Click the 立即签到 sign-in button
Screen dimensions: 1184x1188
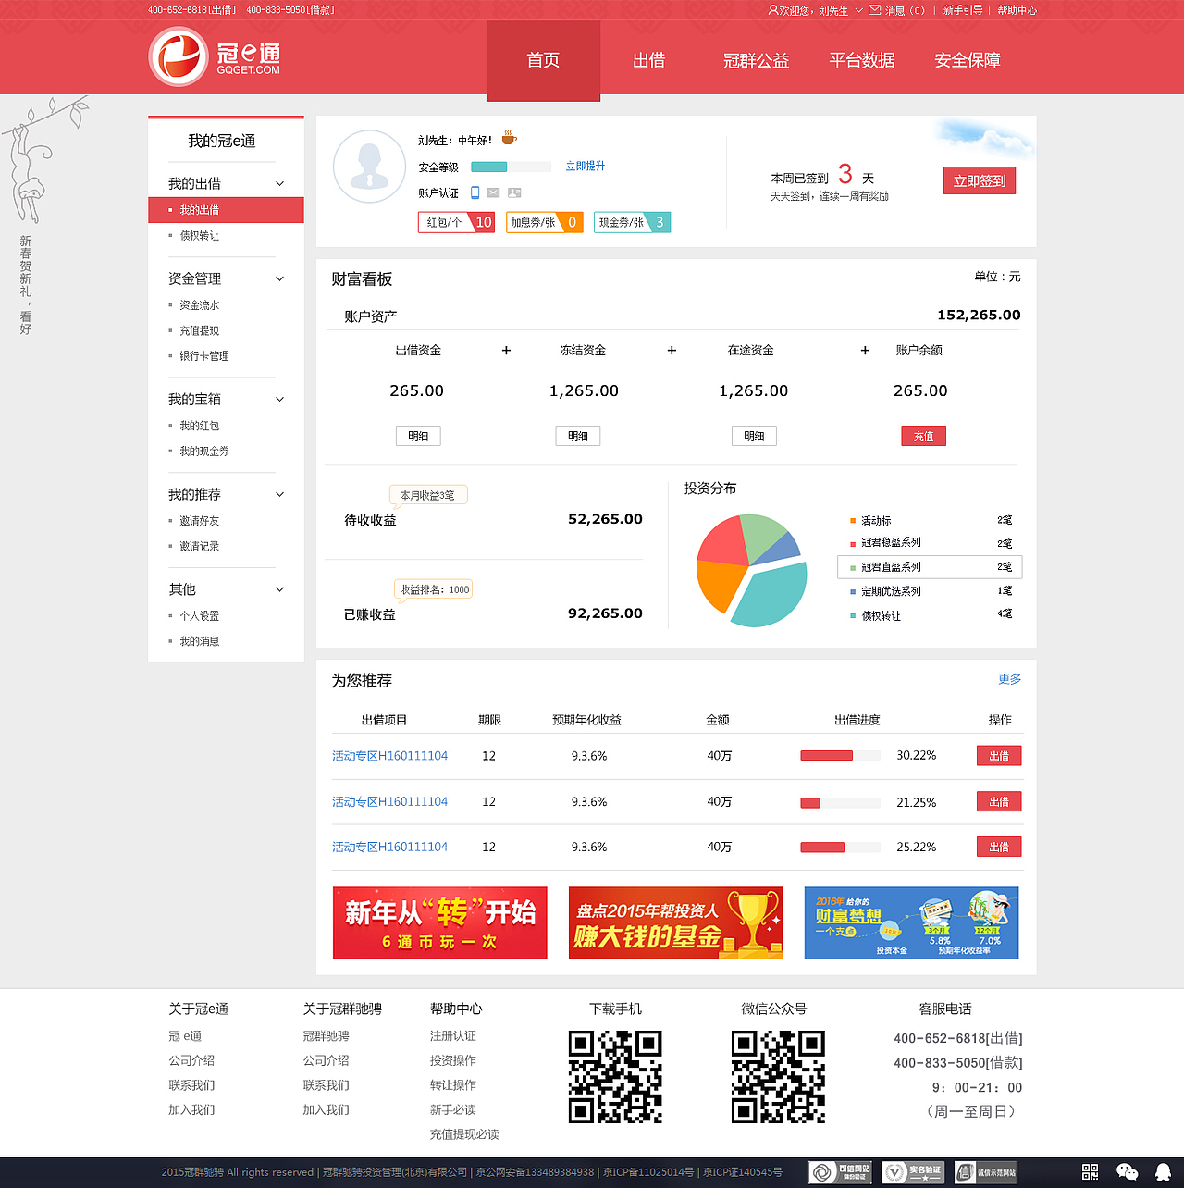pyautogui.click(x=979, y=180)
